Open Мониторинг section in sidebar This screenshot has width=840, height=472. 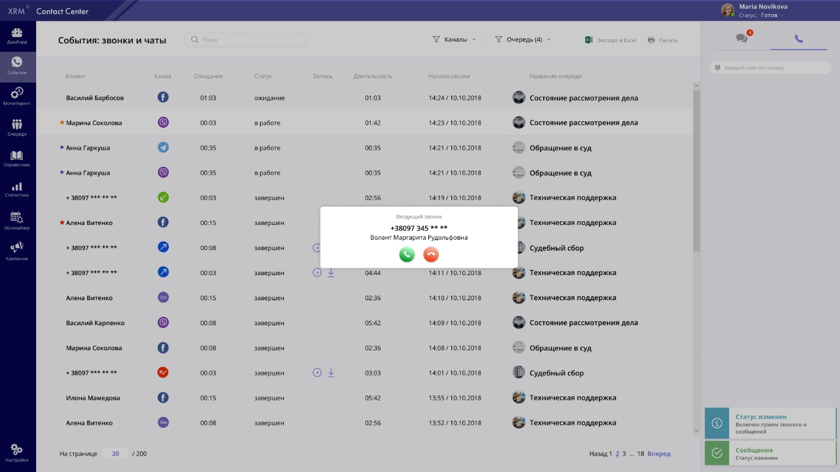17,97
